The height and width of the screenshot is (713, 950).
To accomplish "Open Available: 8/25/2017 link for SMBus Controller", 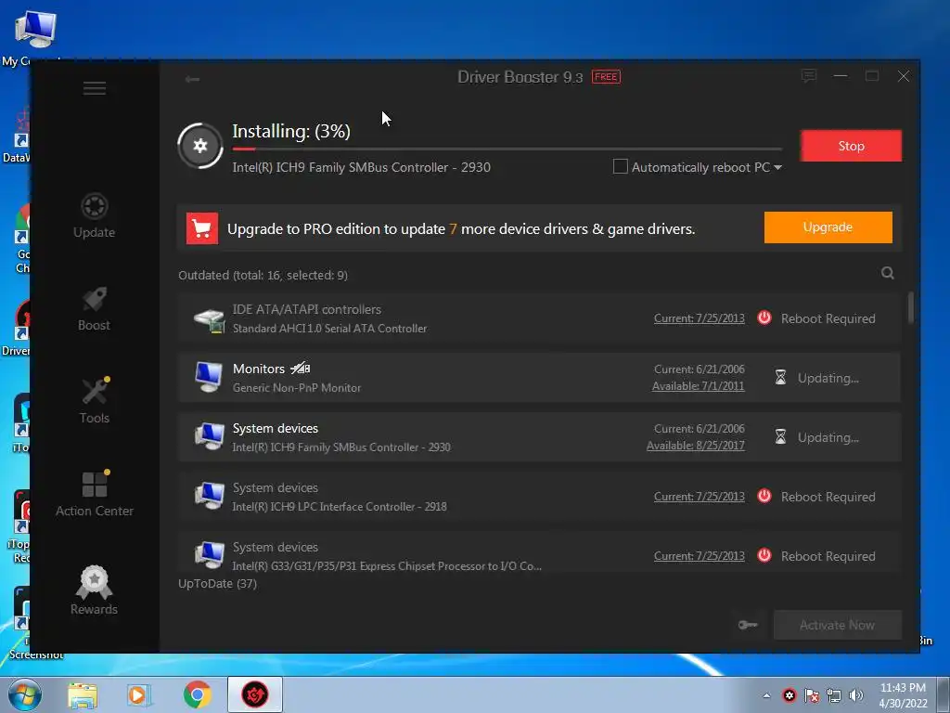I will point(696,445).
